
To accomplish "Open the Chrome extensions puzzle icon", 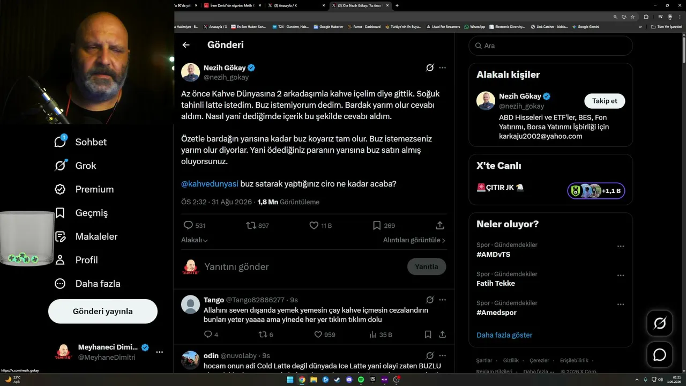I will (646, 17).
